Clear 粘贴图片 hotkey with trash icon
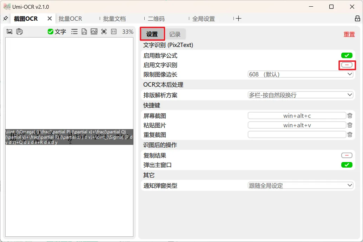 (x=350, y=125)
